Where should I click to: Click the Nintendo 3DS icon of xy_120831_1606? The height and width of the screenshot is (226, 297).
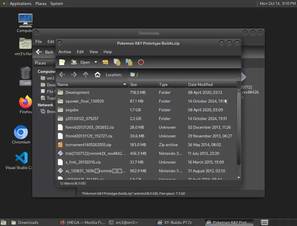click(60, 171)
